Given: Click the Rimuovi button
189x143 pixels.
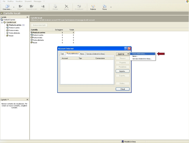Looking at the screenshot, I should [x=122, y=58].
